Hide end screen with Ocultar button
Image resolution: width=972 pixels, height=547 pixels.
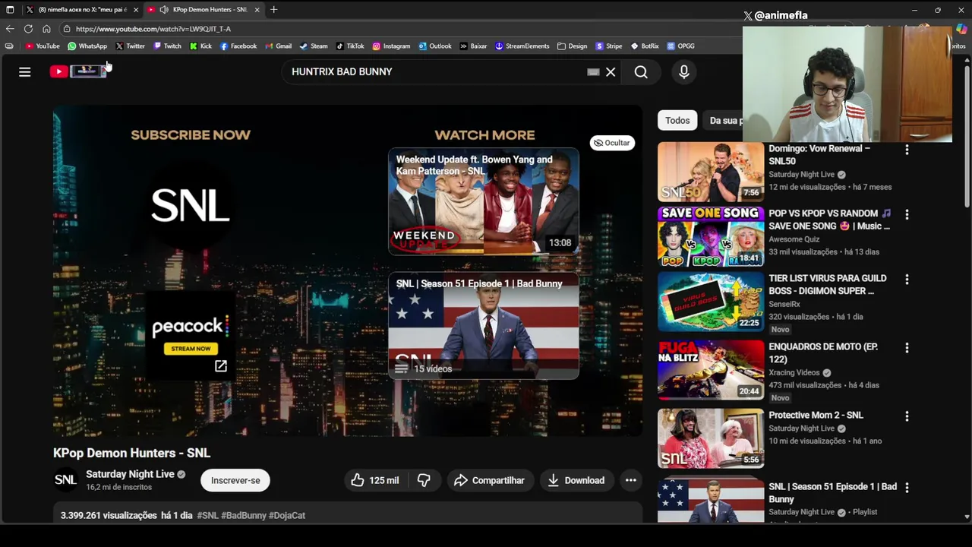[x=612, y=143]
